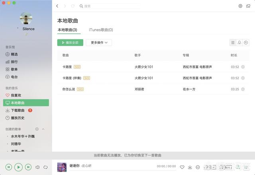
Task: Click the globe icon on 你怎么说 row
Action: 243,89
